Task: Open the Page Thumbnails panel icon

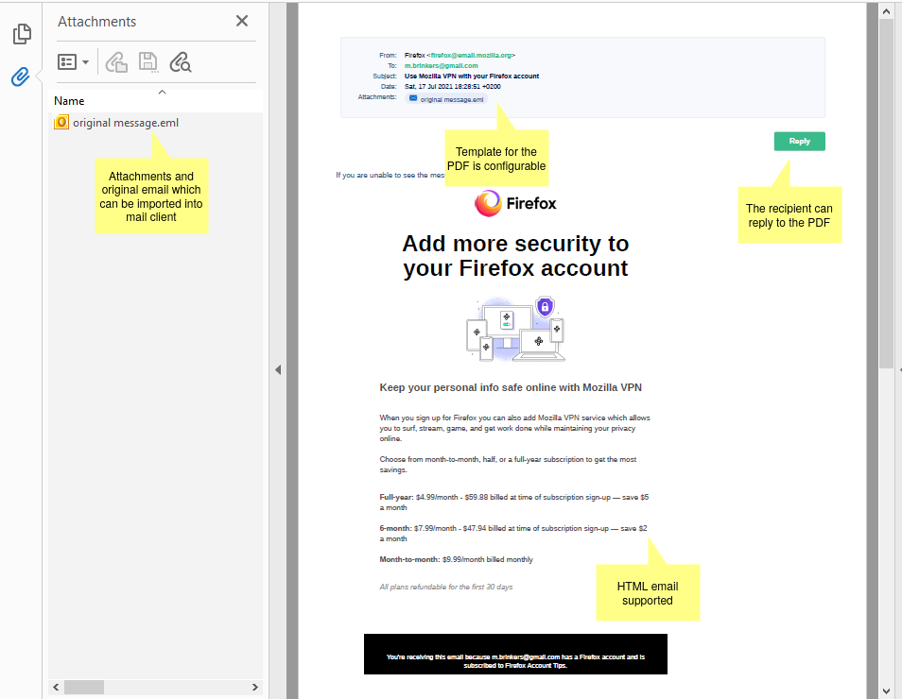Action: click(21, 35)
